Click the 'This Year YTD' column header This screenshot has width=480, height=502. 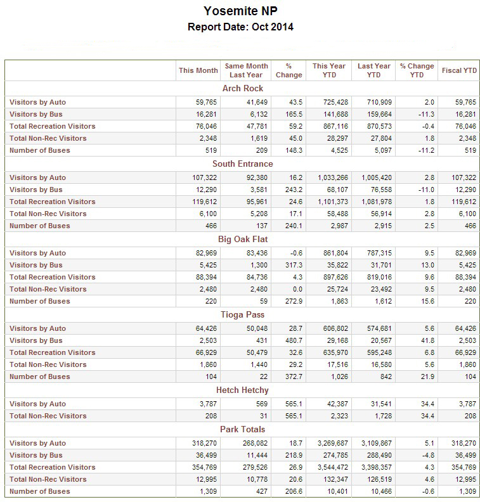[329, 70]
